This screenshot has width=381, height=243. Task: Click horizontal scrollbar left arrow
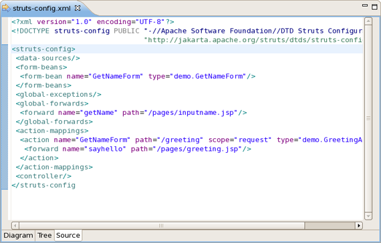click(15, 226)
